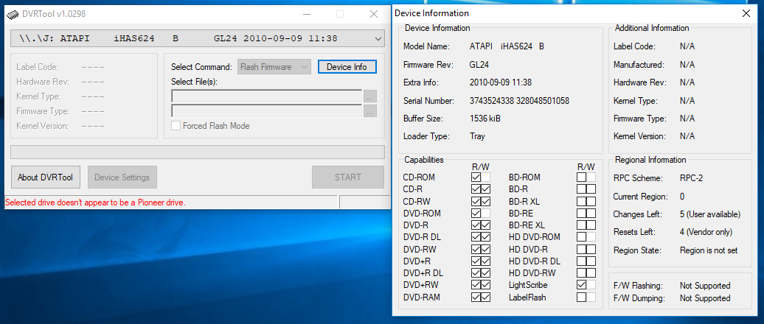Click the Region State value Region is not set
764x324 pixels.
pyautogui.click(x=709, y=250)
